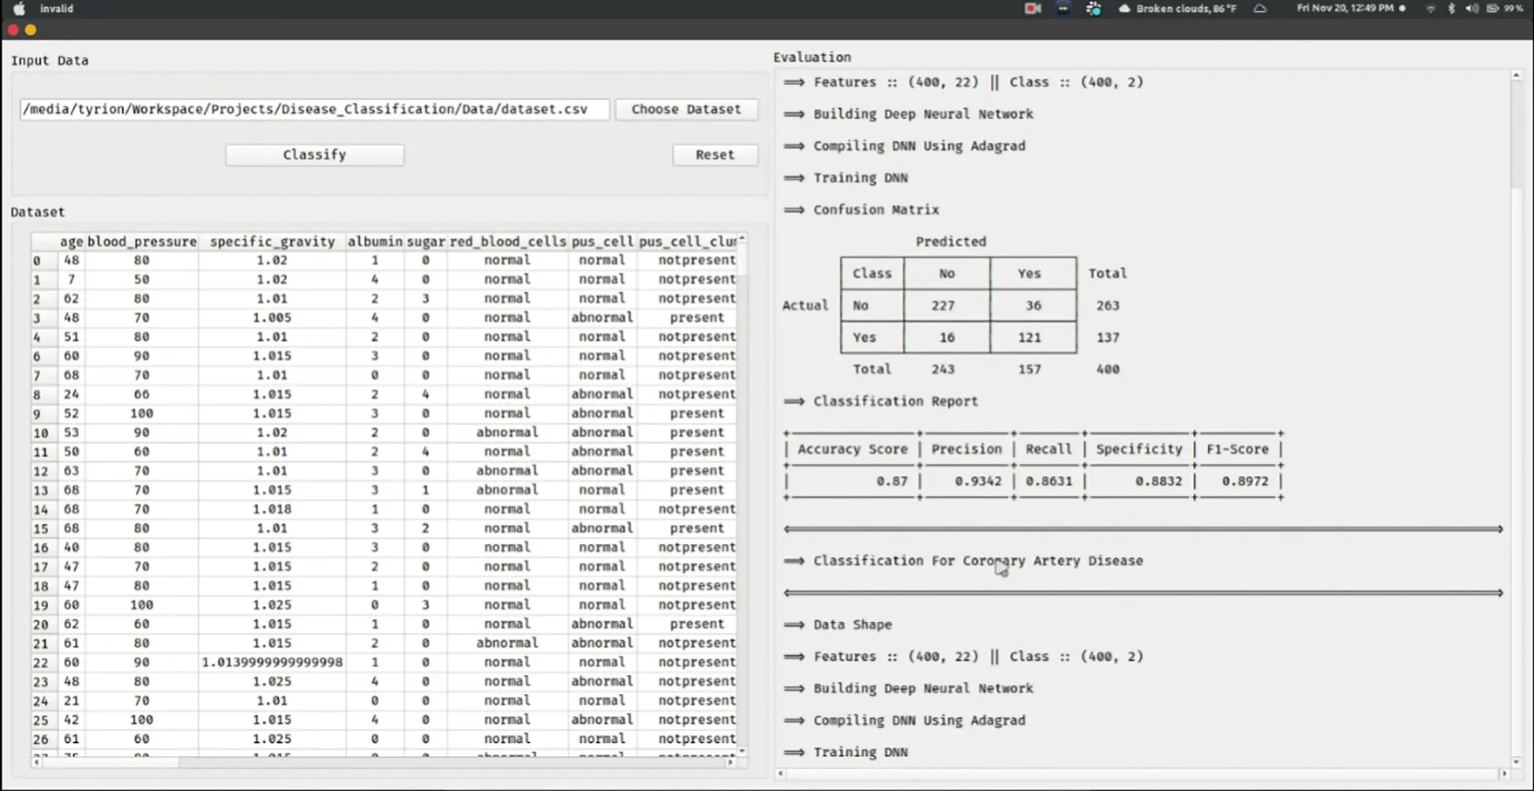Click the dataset table vertical scrollbar
This screenshot has width=1534, height=791.
pos(741,261)
